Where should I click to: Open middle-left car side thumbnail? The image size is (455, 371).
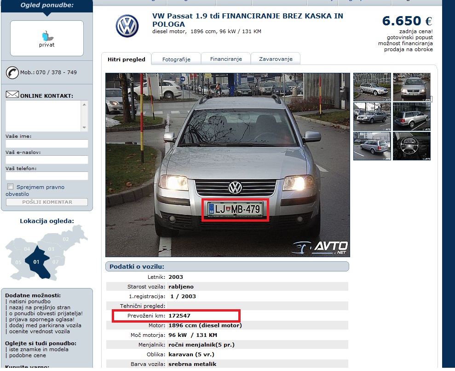coord(372,117)
